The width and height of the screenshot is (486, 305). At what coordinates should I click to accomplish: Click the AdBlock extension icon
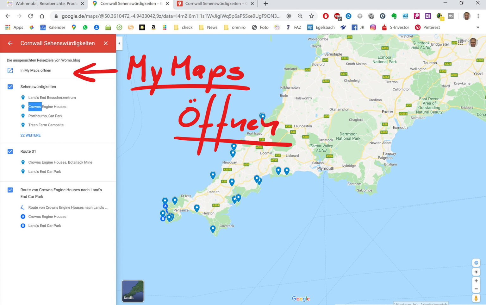326,16
